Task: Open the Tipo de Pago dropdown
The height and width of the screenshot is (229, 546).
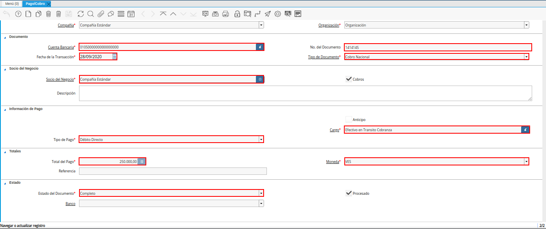Action: 261,139
